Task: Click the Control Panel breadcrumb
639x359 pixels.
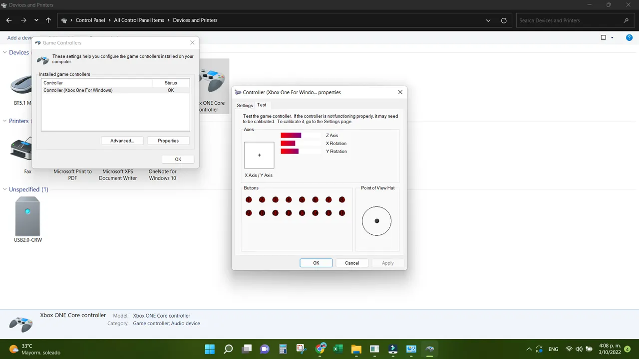Action: point(90,20)
